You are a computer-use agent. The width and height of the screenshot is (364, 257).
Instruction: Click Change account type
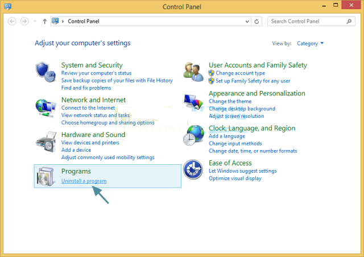coord(240,73)
